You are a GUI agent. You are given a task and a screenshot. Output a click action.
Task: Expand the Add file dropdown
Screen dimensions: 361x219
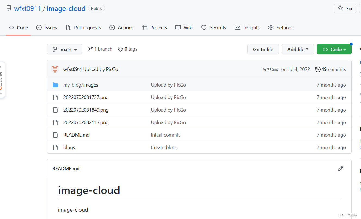tap(298, 49)
